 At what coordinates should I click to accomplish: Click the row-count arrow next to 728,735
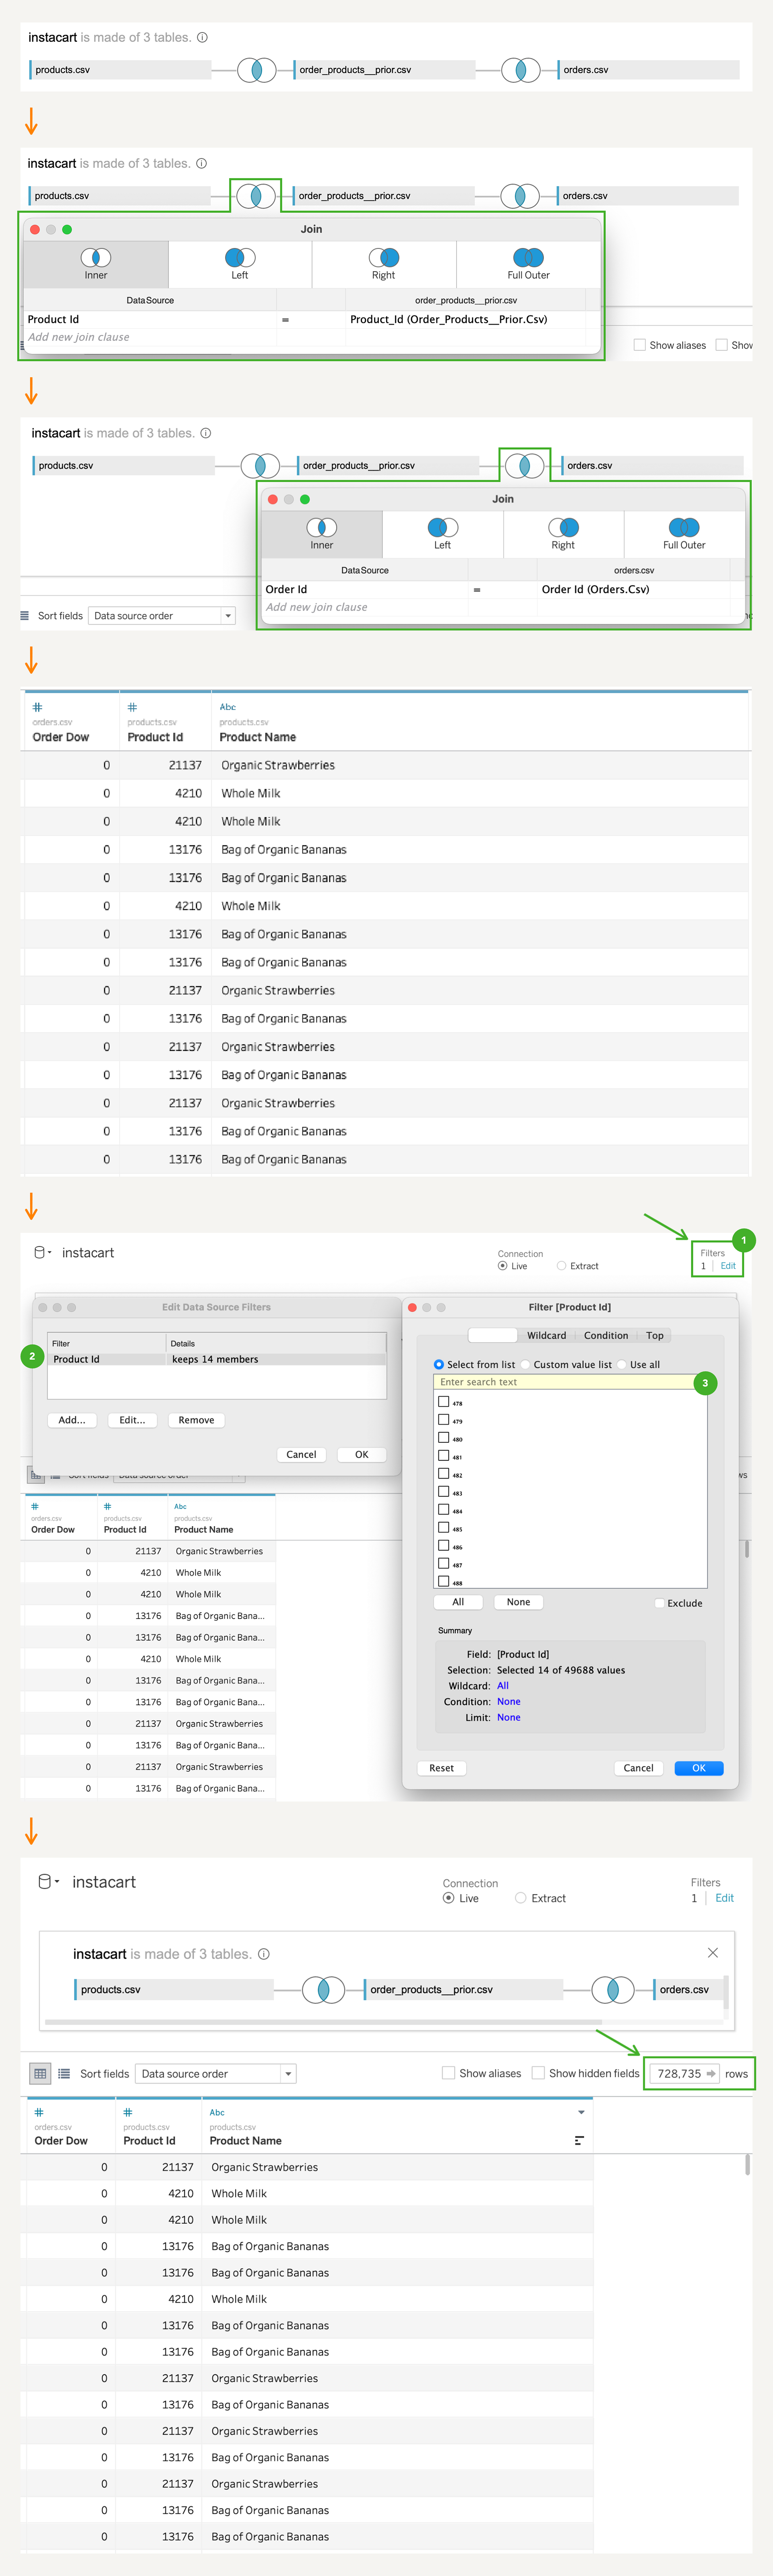tap(711, 2073)
